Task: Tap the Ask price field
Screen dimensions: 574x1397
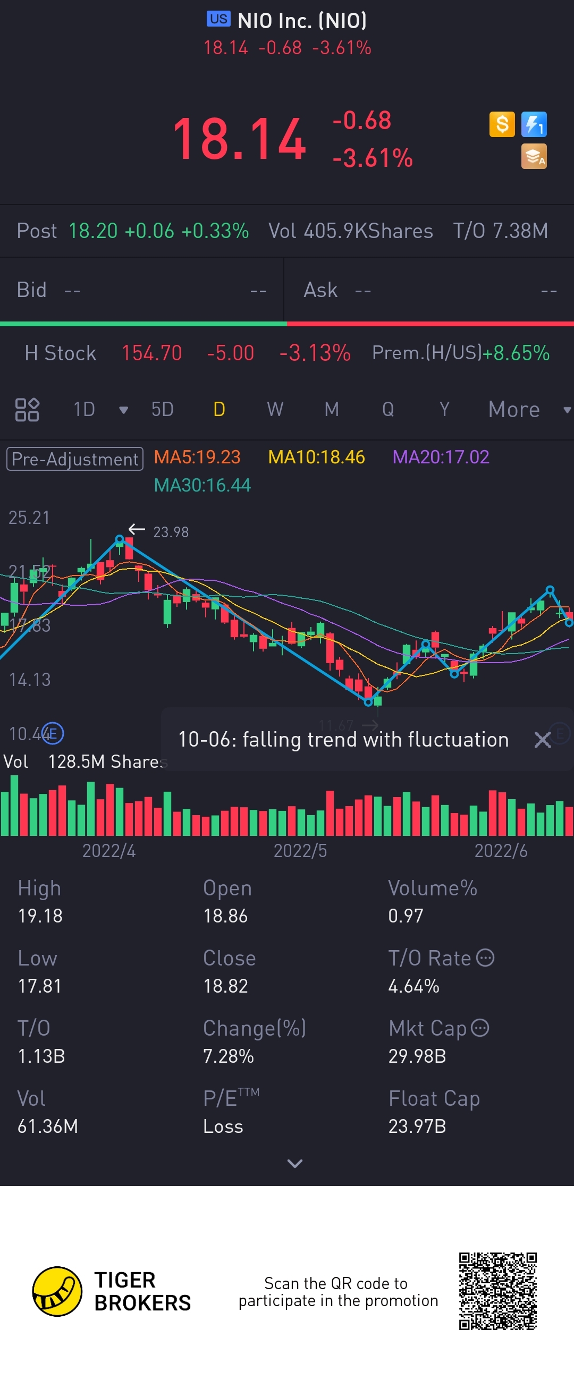Action: point(429,290)
